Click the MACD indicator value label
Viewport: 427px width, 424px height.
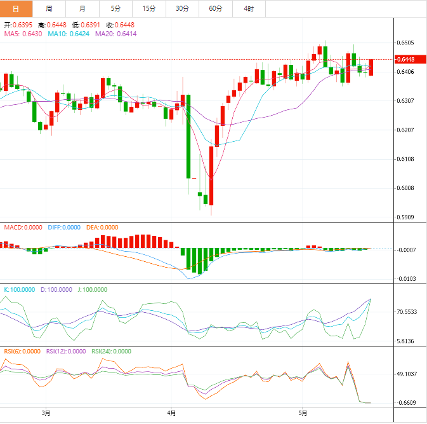click(x=23, y=227)
